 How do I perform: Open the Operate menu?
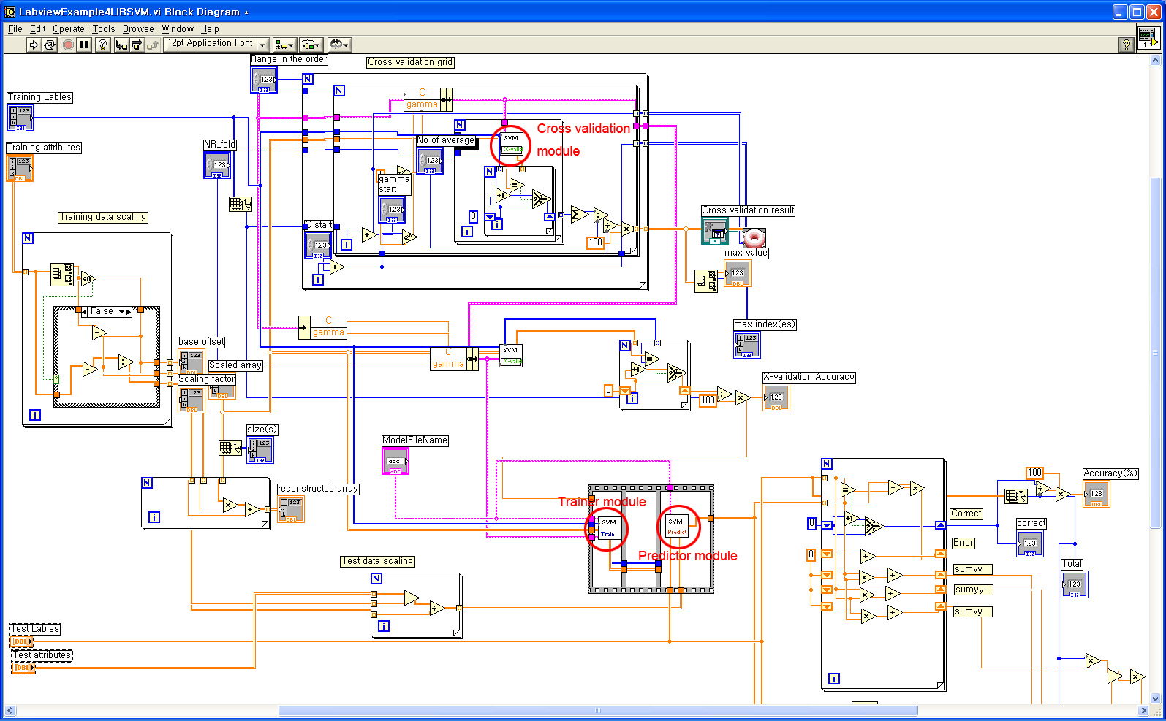point(68,28)
